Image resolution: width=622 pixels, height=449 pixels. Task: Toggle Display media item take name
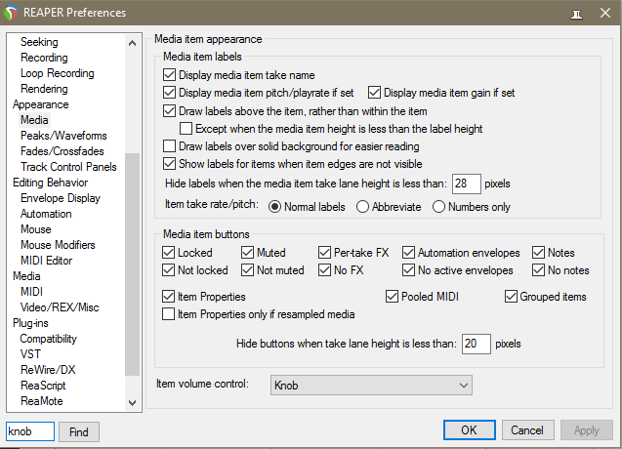pos(169,75)
